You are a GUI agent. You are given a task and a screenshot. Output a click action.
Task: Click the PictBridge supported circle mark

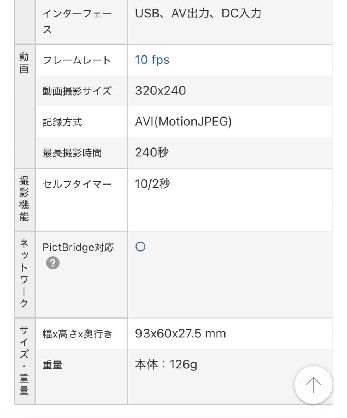coord(140,247)
